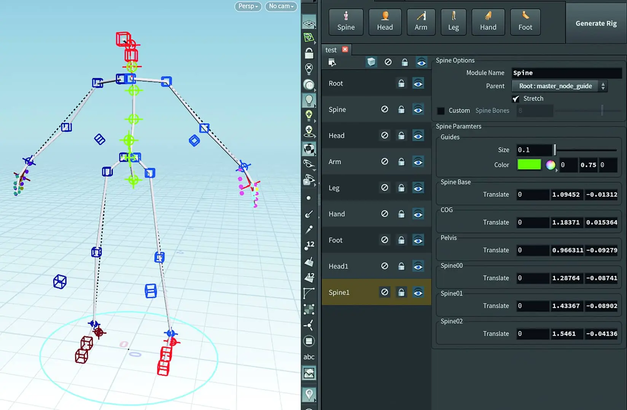627x410 pixels.
Task: Open the Parent dropdown for Root master_node_guide
Action: pos(559,86)
